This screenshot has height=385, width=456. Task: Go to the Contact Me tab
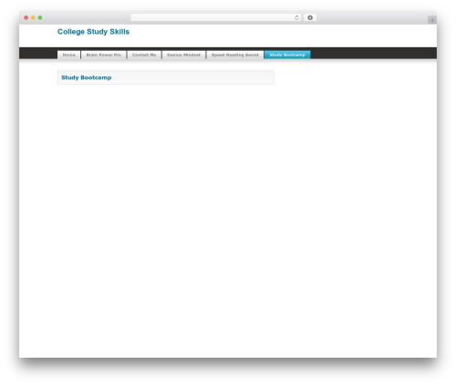pos(144,55)
